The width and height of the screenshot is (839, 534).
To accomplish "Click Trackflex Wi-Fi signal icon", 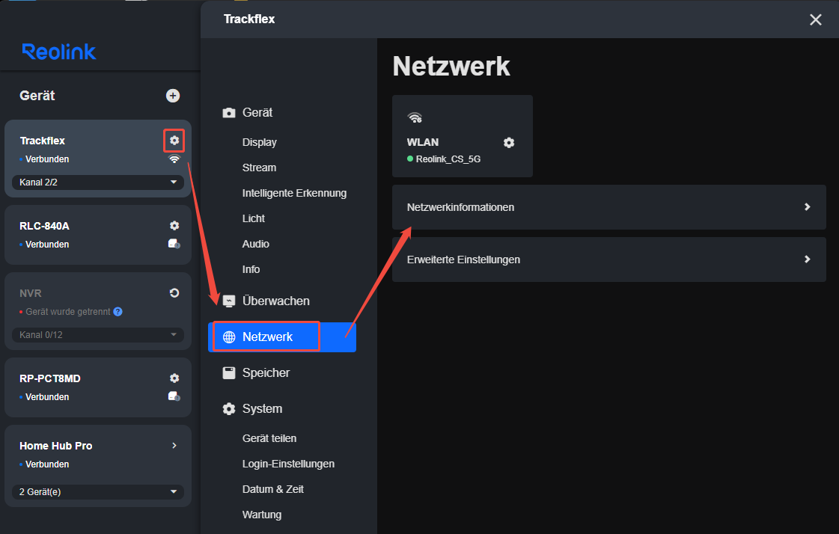I will pyautogui.click(x=174, y=159).
